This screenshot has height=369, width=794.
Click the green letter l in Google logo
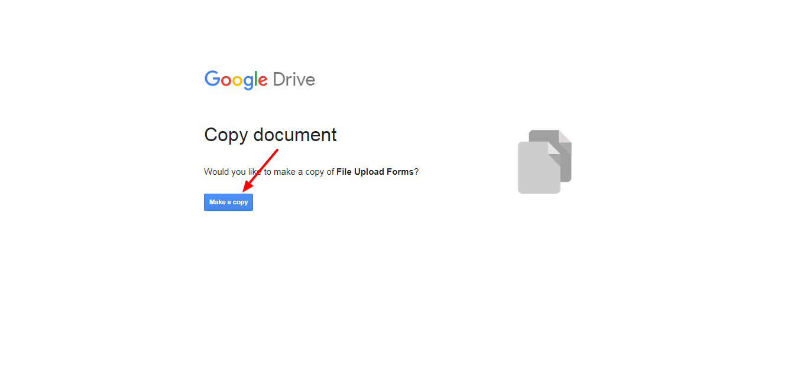[x=255, y=79]
